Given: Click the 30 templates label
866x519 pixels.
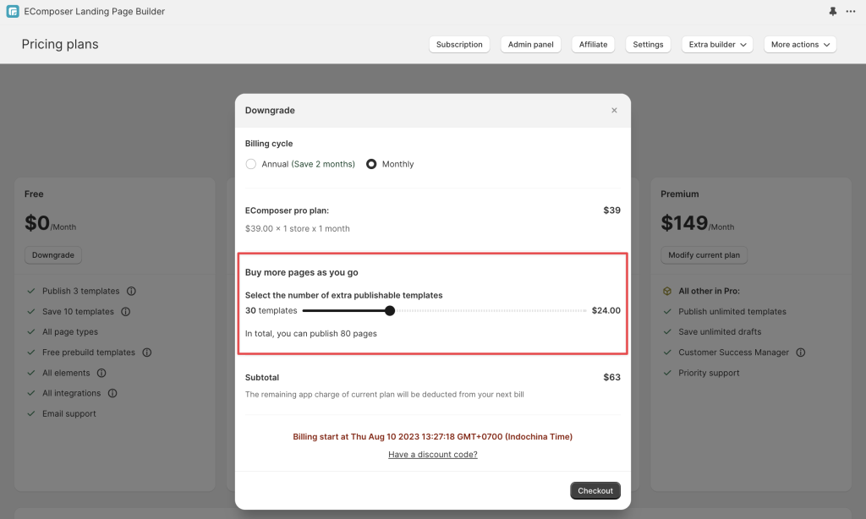Looking at the screenshot, I should [271, 310].
